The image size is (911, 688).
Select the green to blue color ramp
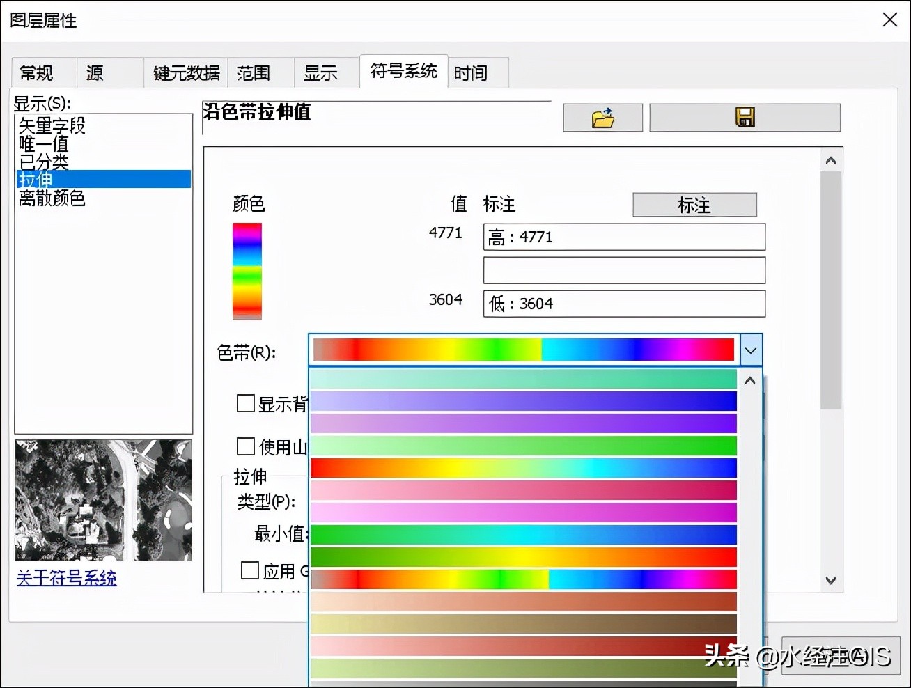(x=523, y=534)
